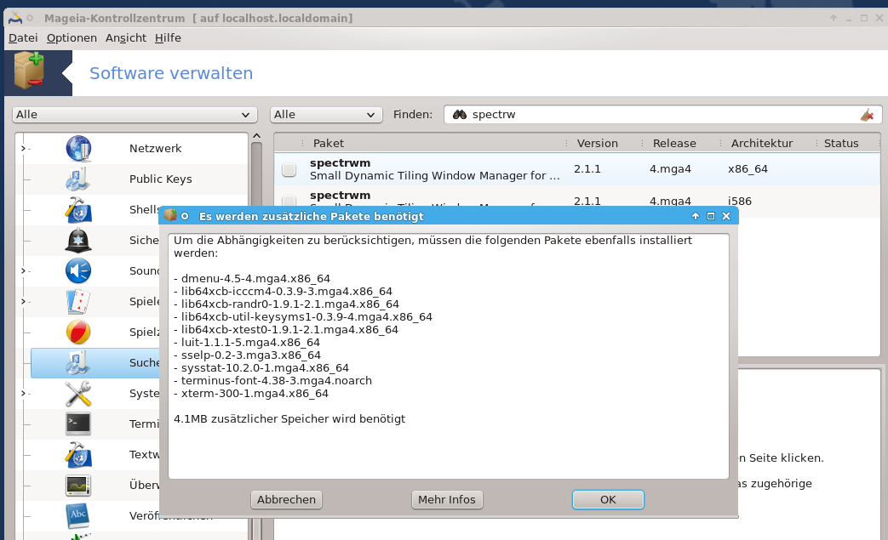This screenshot has height=540, width=888.
Task: Click the lib64xcb-randr0-1.9.1-2.1.mga4.x86_64 line
Action: click(287, 304)
